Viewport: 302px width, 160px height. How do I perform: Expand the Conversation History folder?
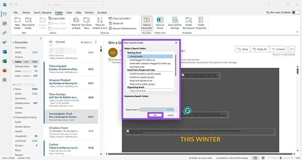[14, 117]
